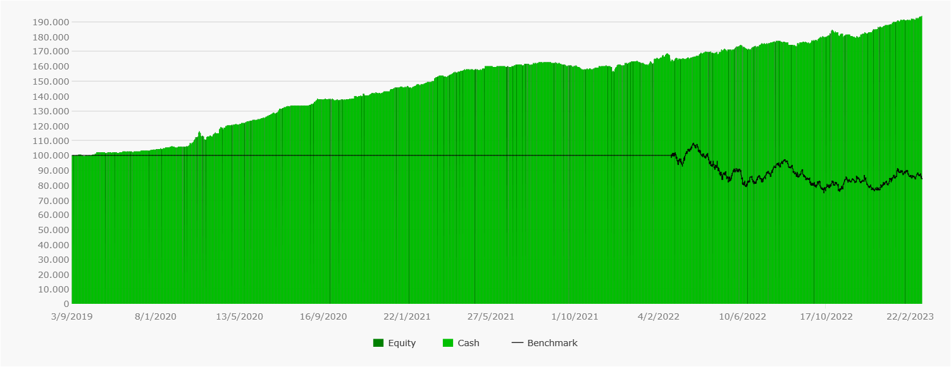Click the 150.000 y-axis label
The height and width of the screenshot is (367, 951).
[x=51, y=81]
